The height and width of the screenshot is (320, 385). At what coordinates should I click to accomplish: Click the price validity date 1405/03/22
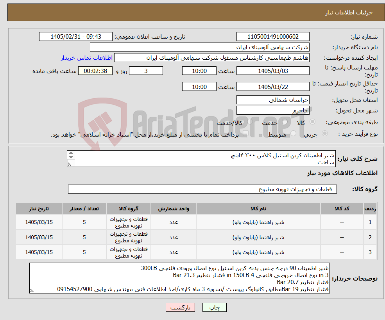pyautogui.click(x=273, y=87)
